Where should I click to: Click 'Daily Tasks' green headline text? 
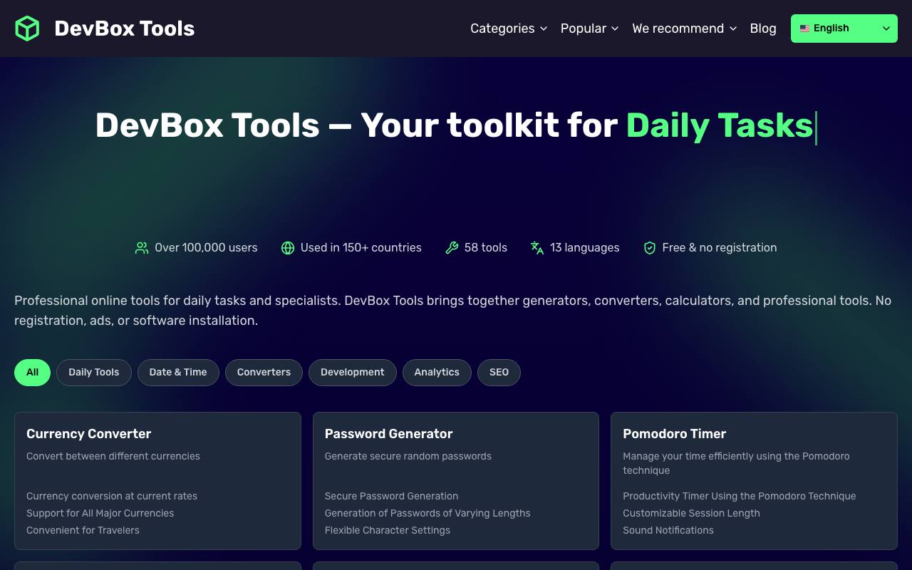(720, 125)
